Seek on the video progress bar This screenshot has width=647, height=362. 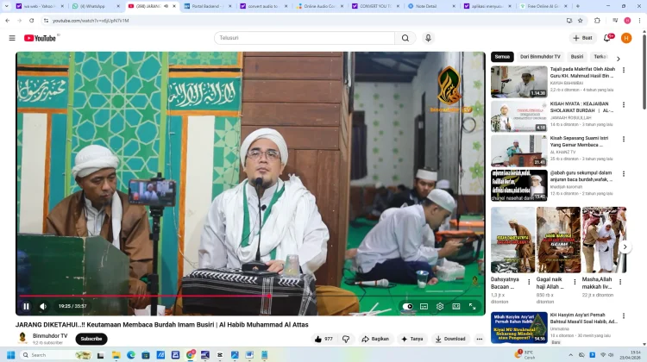coord(250,296)
